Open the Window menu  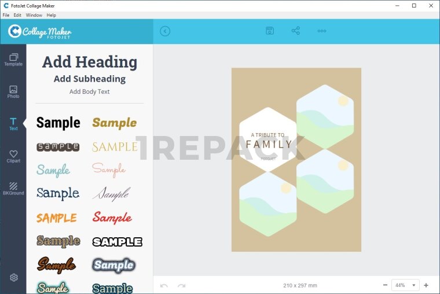tap(34, 15)
